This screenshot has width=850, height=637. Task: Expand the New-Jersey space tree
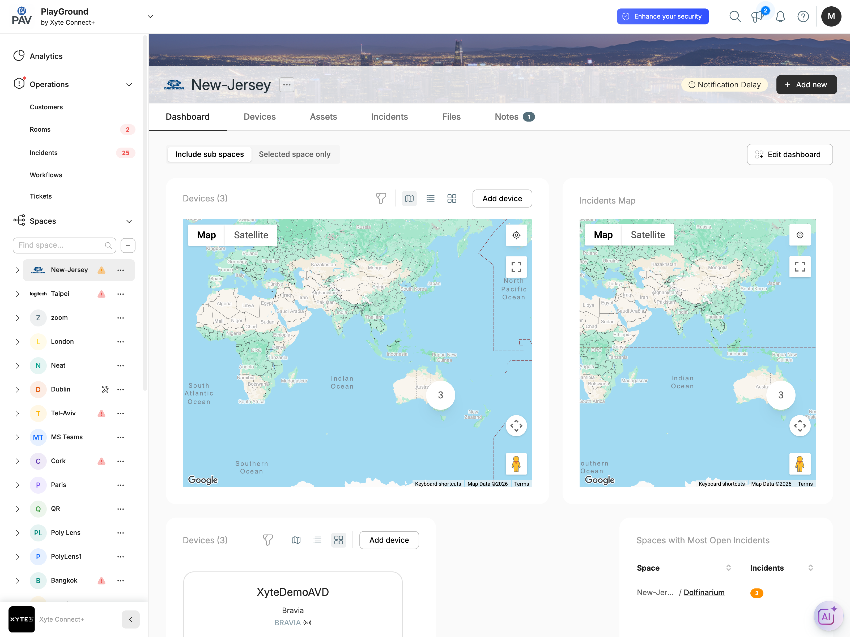coord(17,270)
